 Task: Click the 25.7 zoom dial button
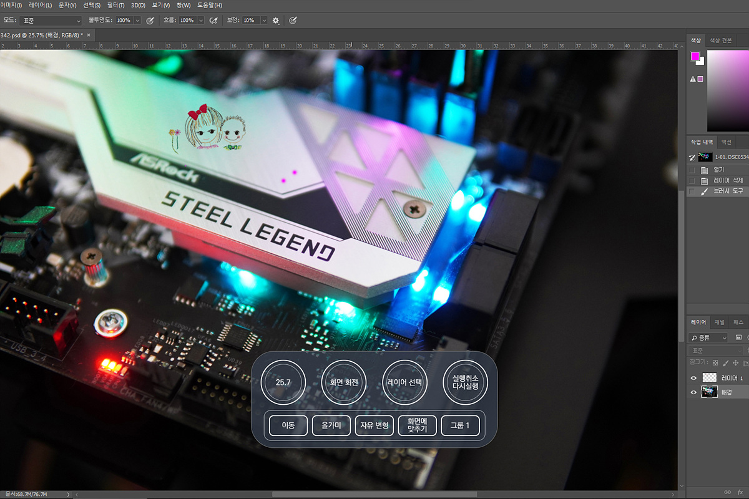click(x=282, y=382)
